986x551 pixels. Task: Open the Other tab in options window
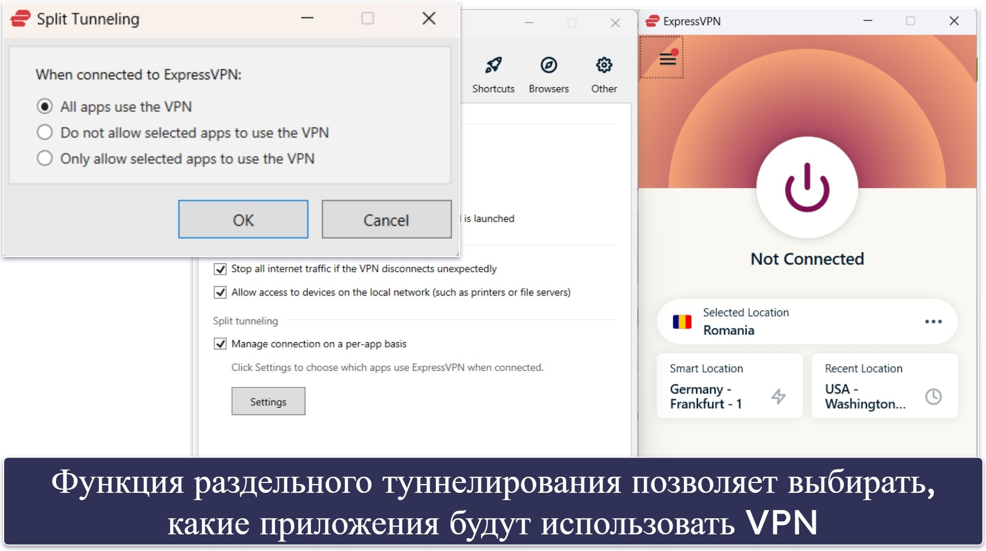coord(604,75)
